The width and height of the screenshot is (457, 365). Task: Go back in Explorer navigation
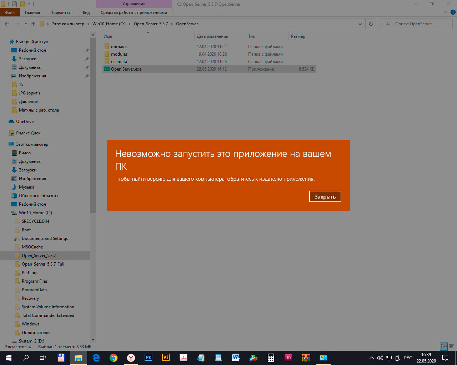click(x=7, y=24)
